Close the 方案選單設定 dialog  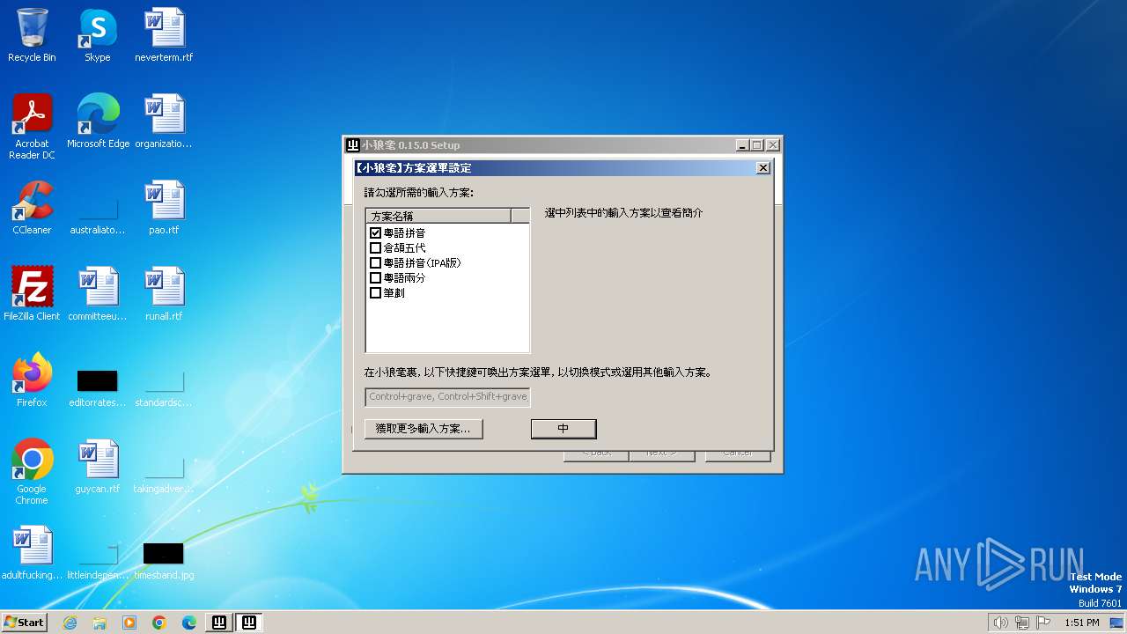(x=763, y=168)
